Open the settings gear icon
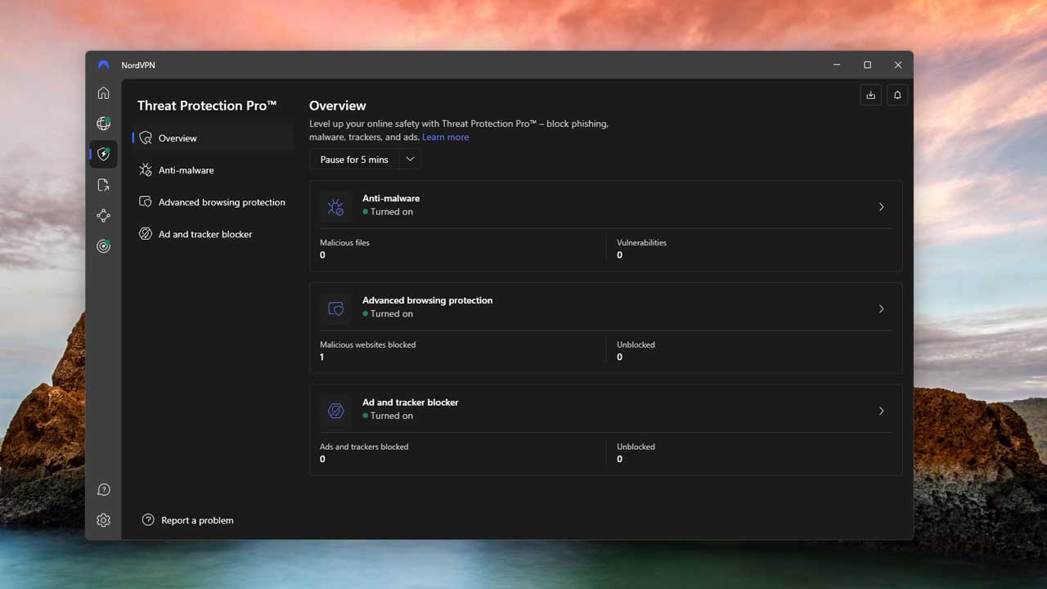This screenshot has width=1047, height=589. tap(103, 520)
